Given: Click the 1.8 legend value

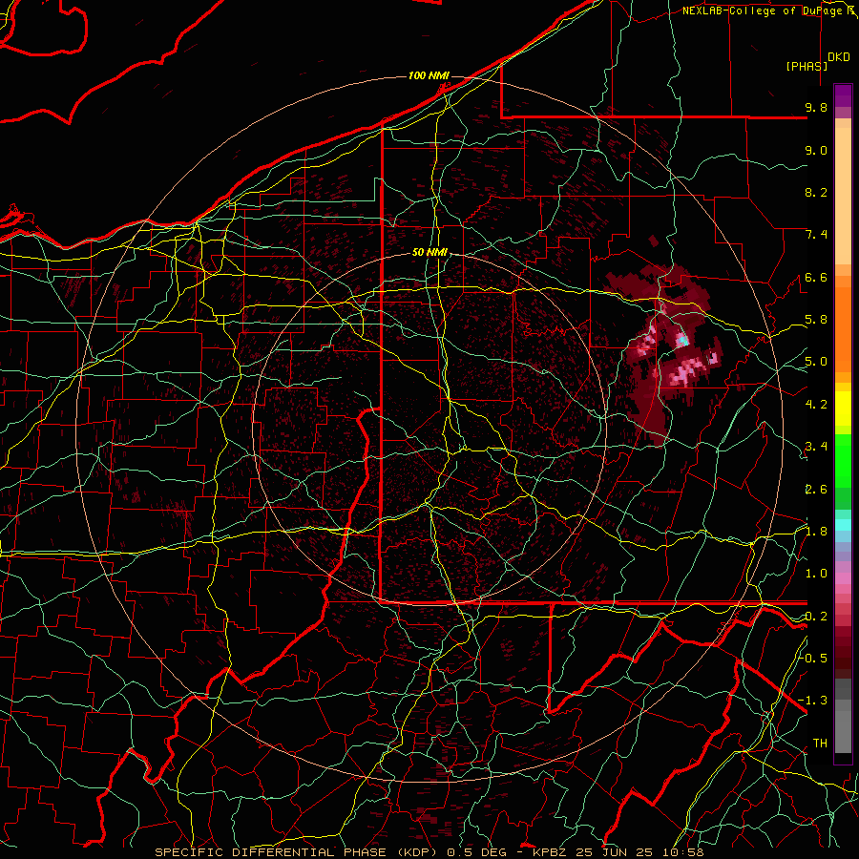Looking at the screenshot, I should (816, 532).
